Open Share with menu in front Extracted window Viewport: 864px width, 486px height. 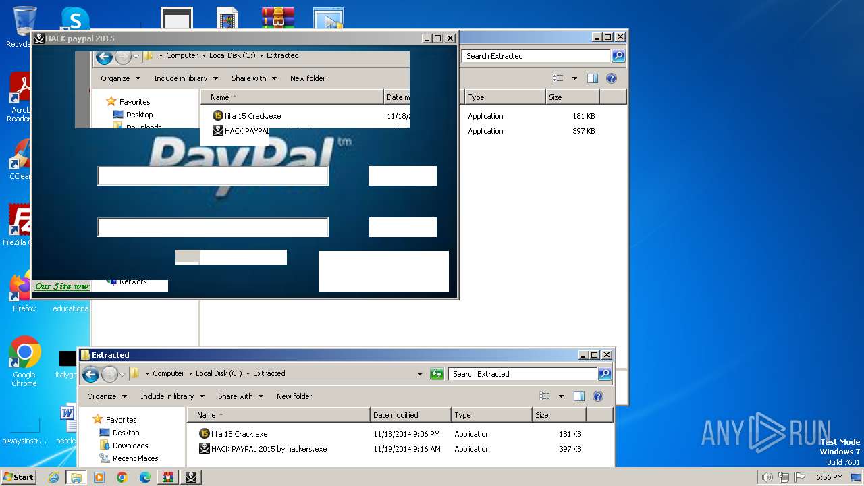tap(240, 396)
